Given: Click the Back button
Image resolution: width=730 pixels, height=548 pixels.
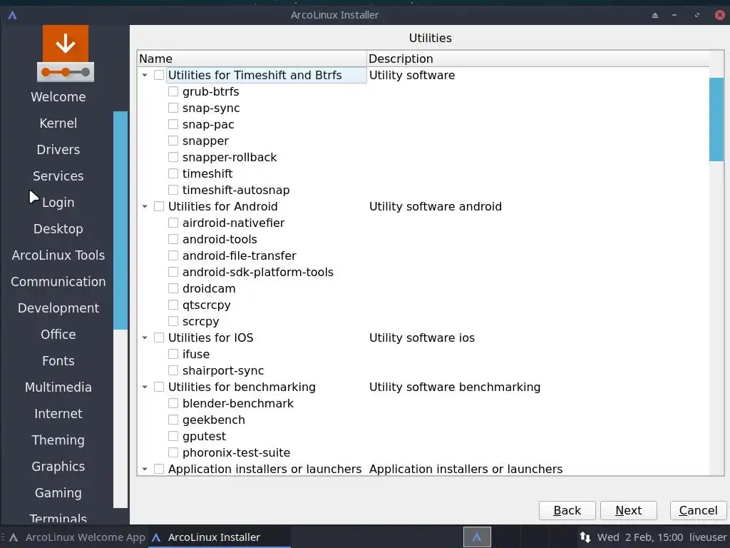Looking at the screenshot, I should coord(567,511).
